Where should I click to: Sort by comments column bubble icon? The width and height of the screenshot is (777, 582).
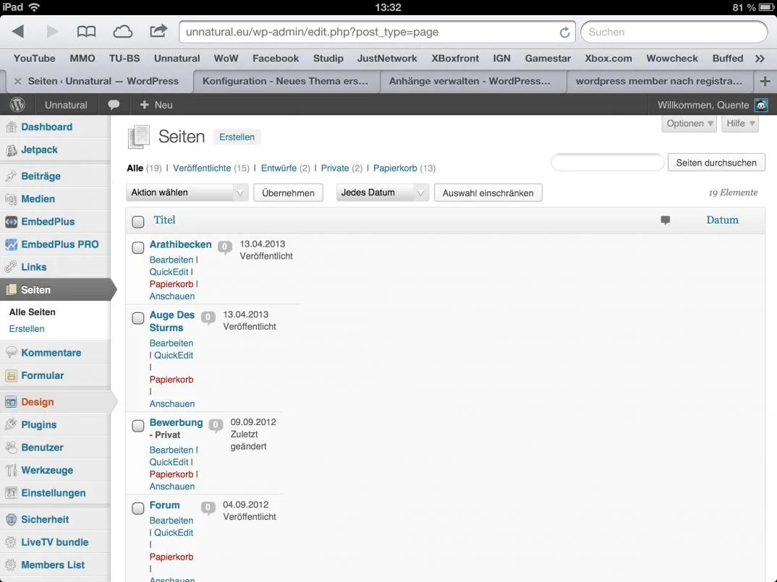665,220
